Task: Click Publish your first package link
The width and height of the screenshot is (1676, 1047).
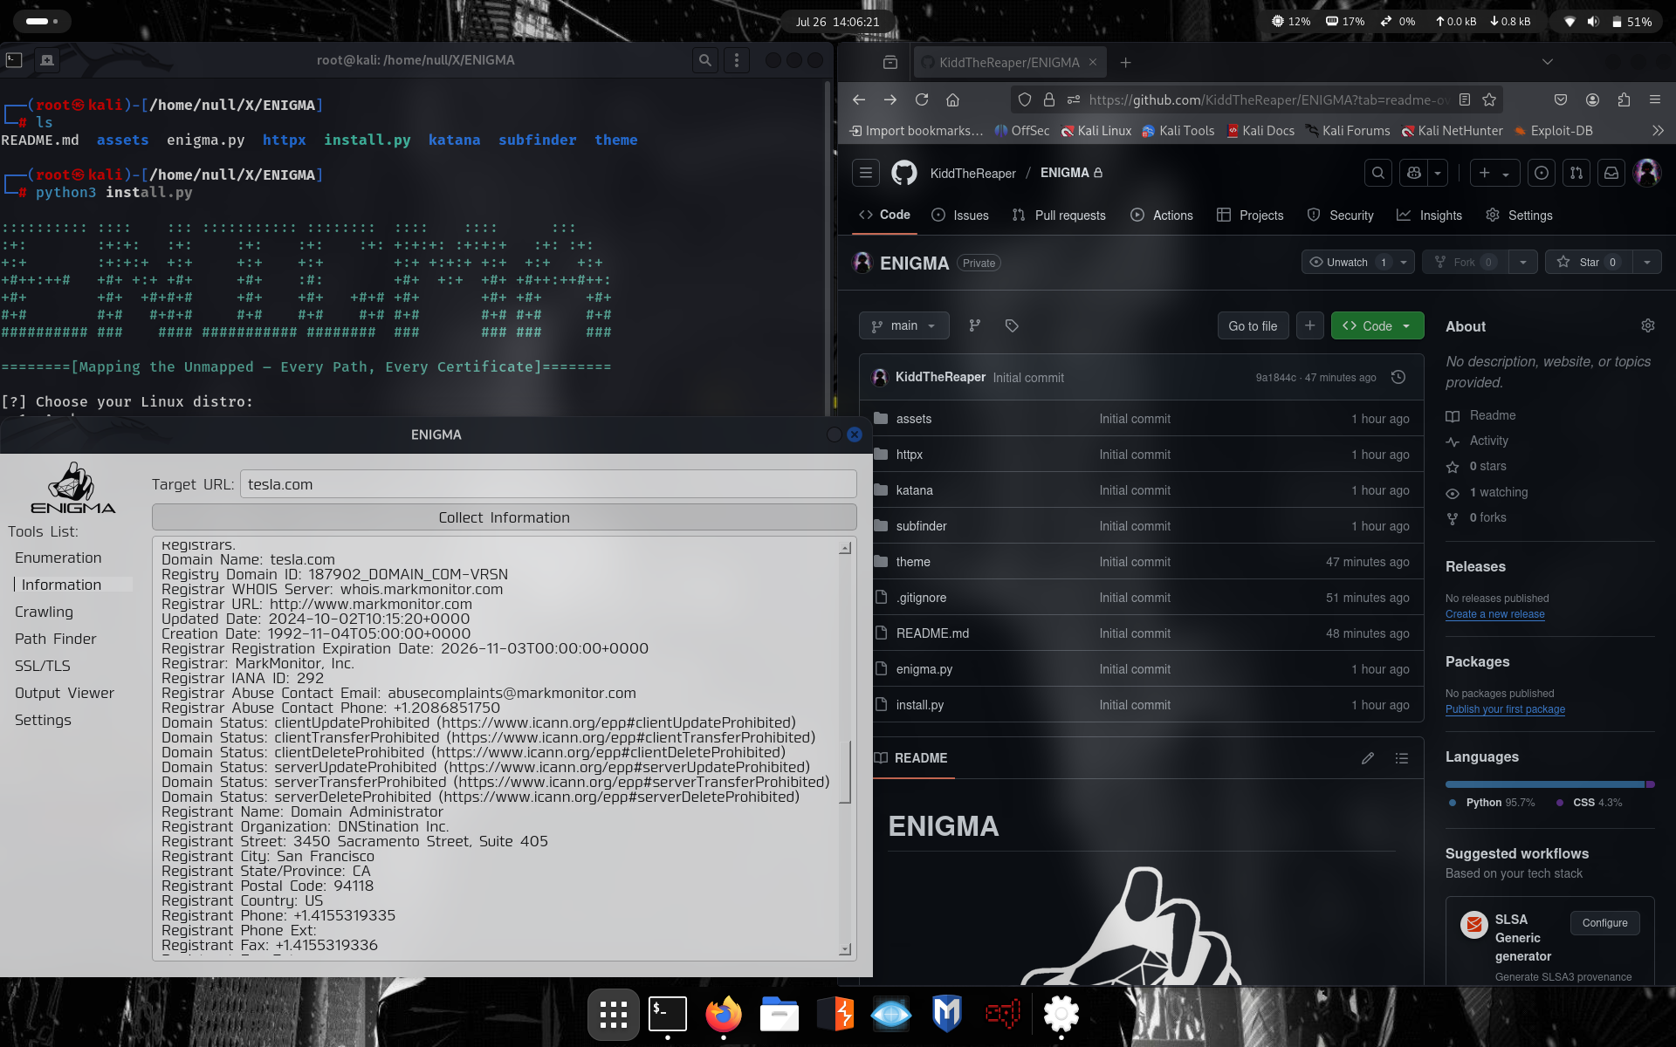Action: click(x=1505, y=709)
